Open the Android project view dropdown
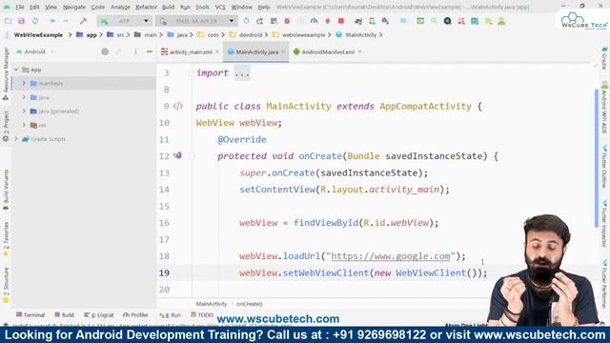The height and width of the screenshot is (343, 610). (x=34, y=51)
